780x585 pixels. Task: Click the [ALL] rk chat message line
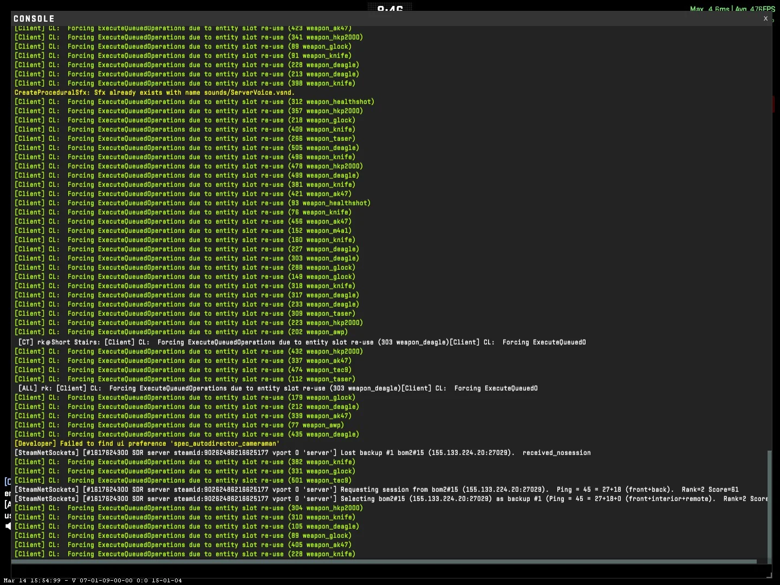[x=276, y=388]
